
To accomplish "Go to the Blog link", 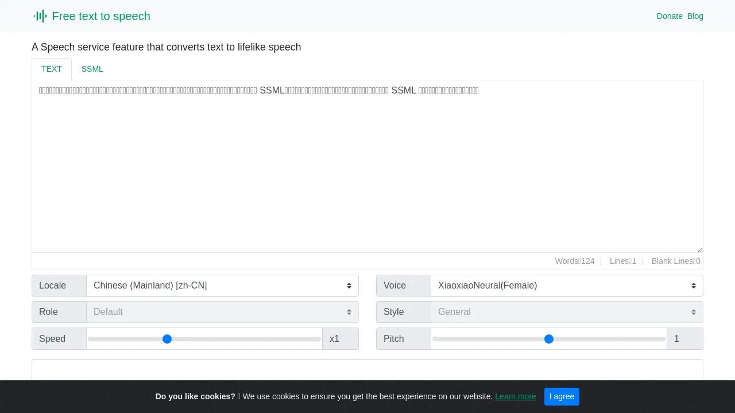I will coord(695,16).
